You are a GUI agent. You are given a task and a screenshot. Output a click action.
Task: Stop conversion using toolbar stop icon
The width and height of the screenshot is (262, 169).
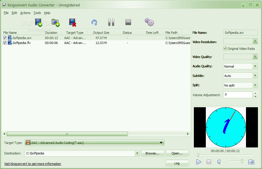(x=128, y=22)
